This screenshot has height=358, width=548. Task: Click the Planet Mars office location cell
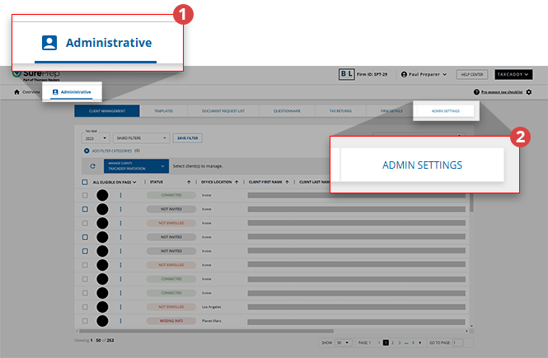click(212, 321)
